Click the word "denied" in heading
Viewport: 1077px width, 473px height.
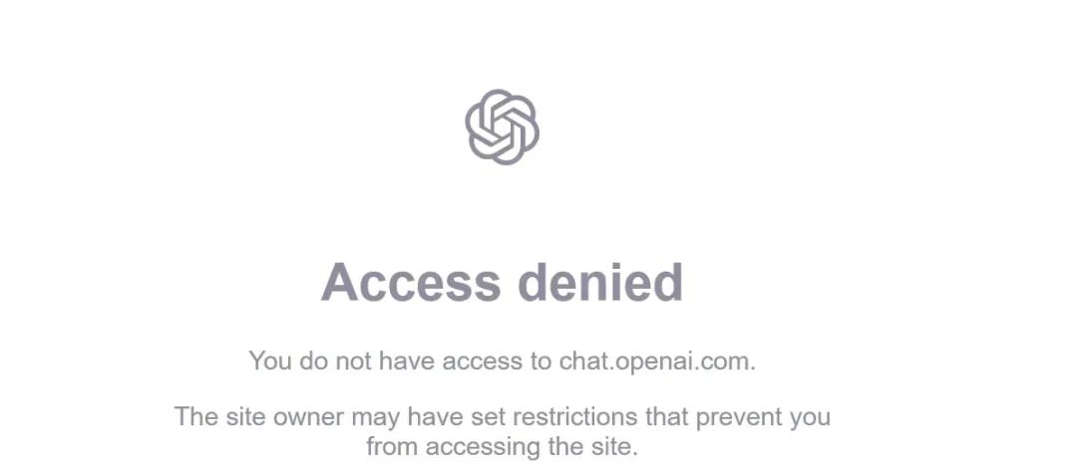coord(600,283)
